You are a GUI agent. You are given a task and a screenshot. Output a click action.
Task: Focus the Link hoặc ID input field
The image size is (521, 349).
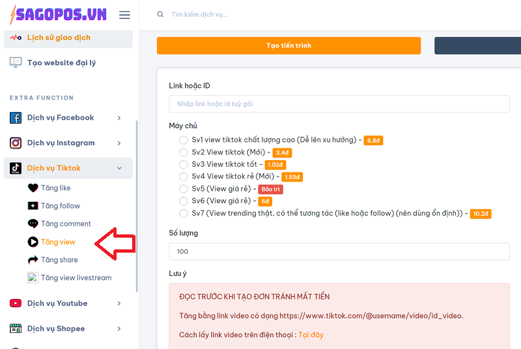339,104
